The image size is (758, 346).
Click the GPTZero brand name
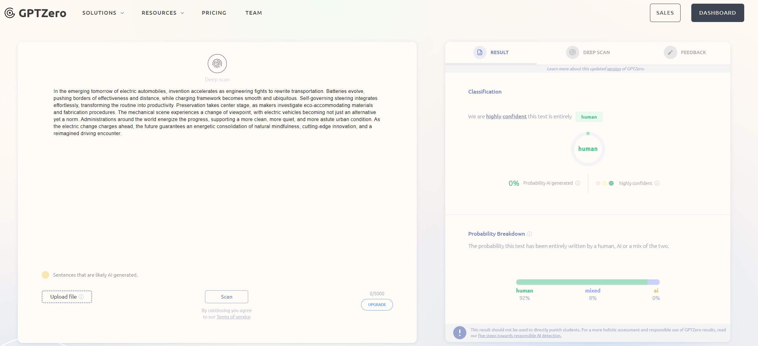[42, 13]
